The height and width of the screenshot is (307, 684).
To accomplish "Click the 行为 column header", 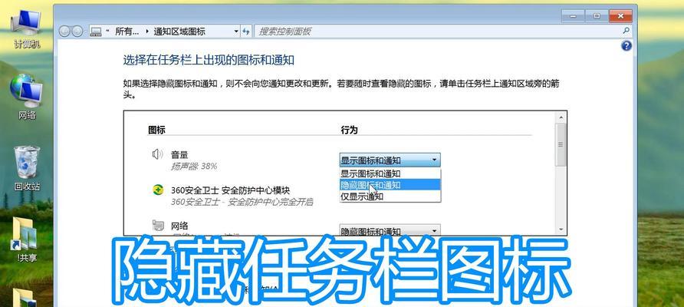I will click(349, 130).
